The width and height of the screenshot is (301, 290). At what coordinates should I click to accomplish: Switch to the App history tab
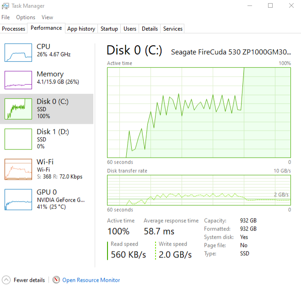pos(81,29)
